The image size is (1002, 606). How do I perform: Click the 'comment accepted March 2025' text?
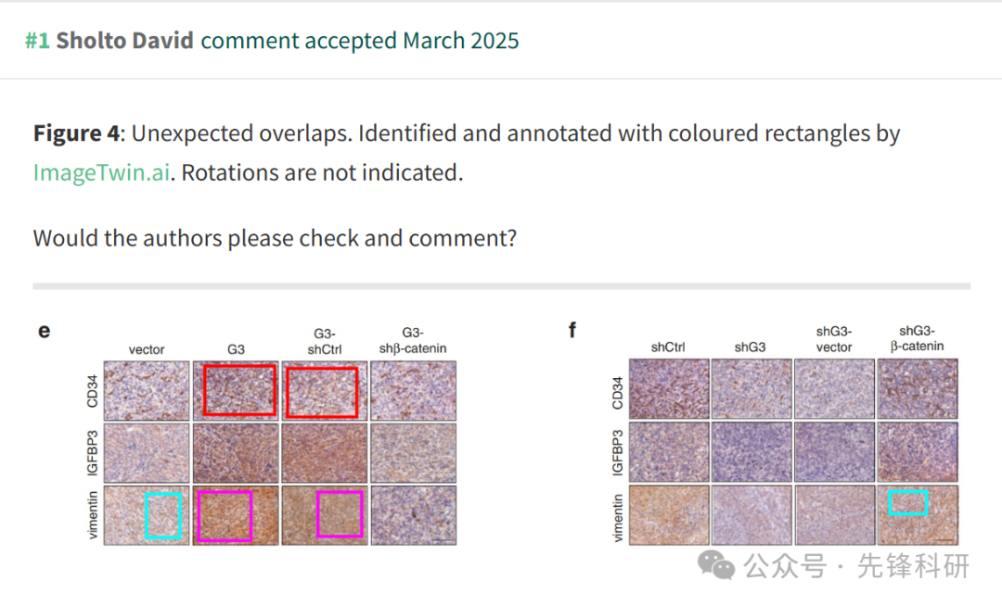[360, 41]
